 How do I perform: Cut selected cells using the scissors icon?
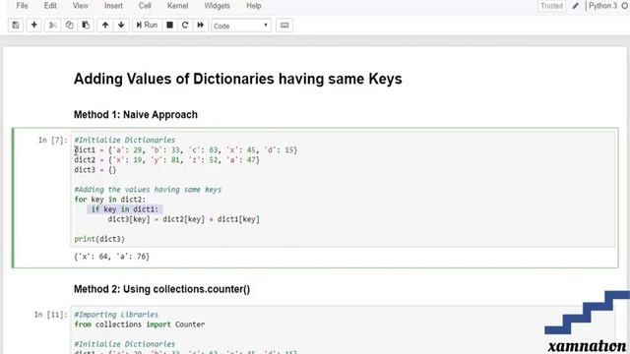[x=52, y=26]
